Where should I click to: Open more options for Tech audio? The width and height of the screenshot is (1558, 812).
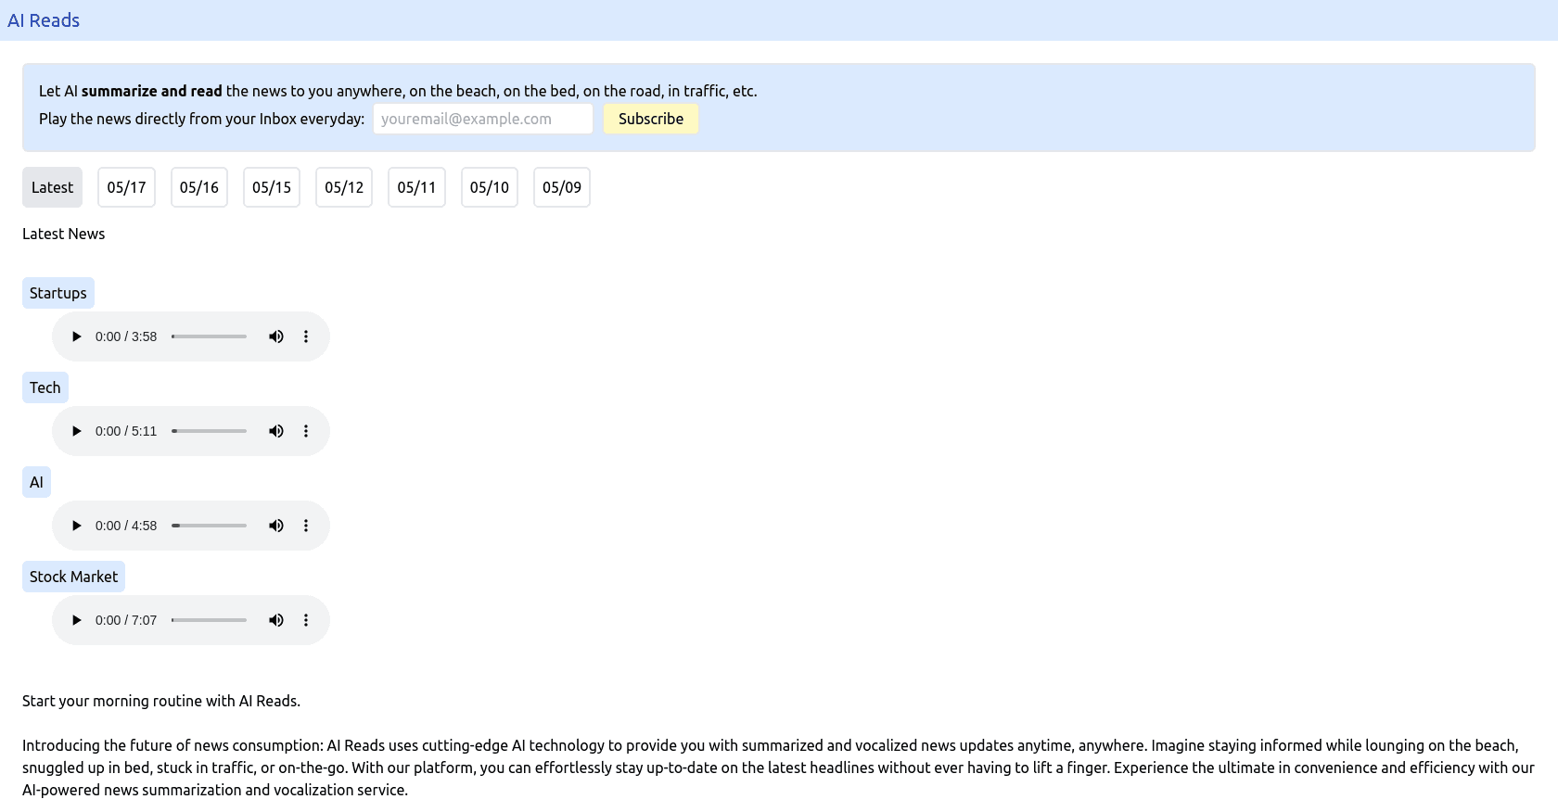tap(306, 431)
